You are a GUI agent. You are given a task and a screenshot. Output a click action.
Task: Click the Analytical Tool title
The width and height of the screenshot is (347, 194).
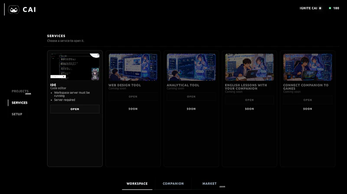(183, 85)
